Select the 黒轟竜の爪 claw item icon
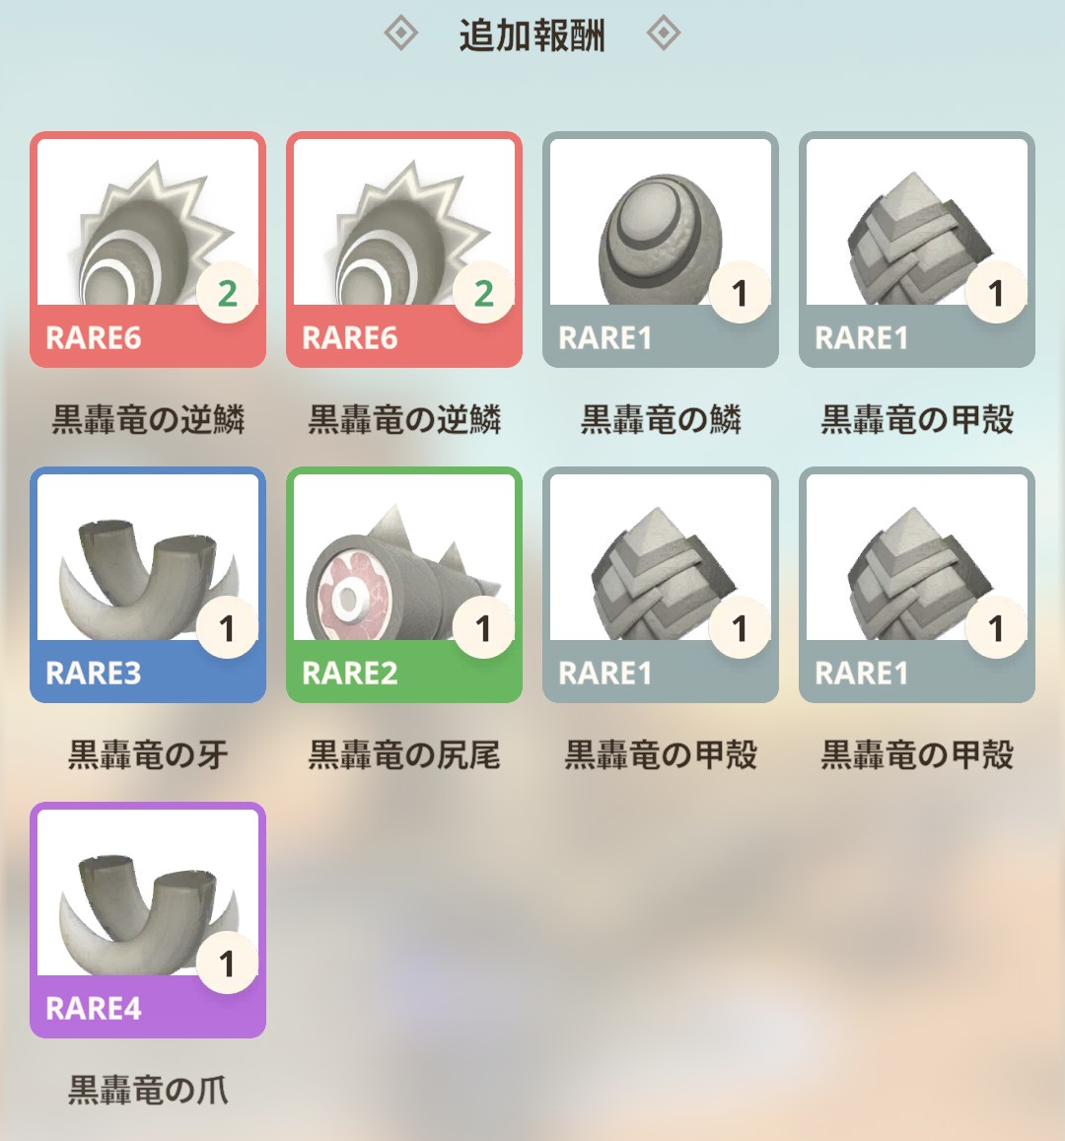1065x1141 pixels. [148, 920]
